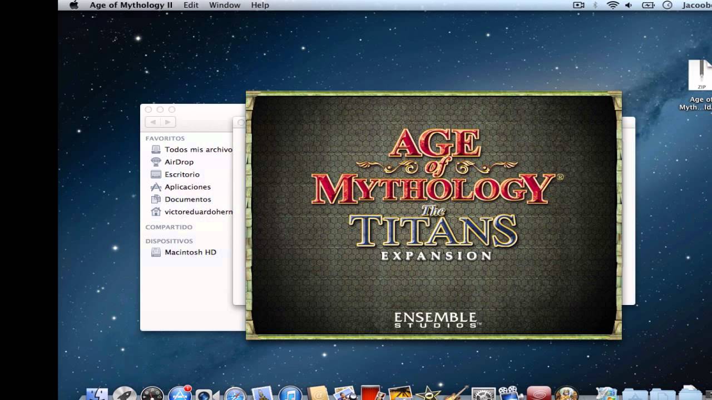Image resolution: width=712 pixels, height=400 pixels.
Task: Click the battery status icon
Action: [x=648, y=5]
